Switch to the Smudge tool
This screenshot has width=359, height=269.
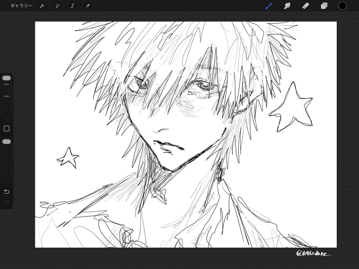tap(287, 5)
